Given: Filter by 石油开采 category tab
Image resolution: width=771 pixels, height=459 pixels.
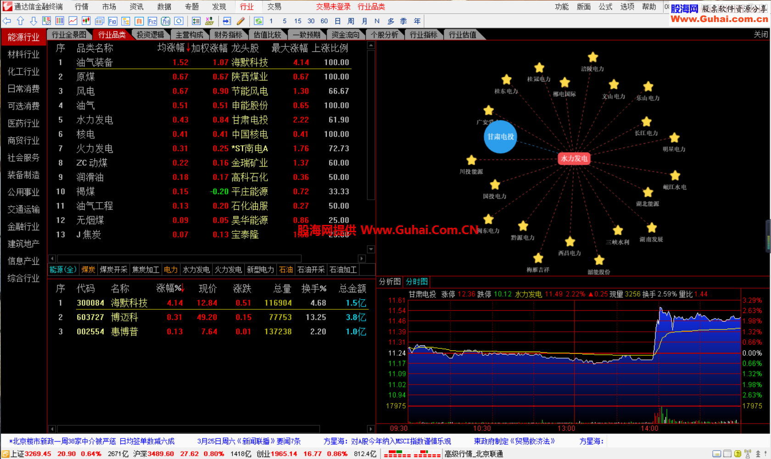Looking at the screenshot, I should click(x=311, y=269).
